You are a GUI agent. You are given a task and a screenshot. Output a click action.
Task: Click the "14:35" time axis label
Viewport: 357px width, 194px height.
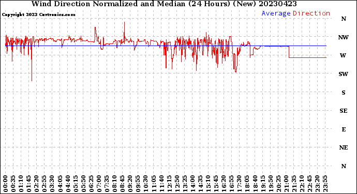click(x=200, y=184)
